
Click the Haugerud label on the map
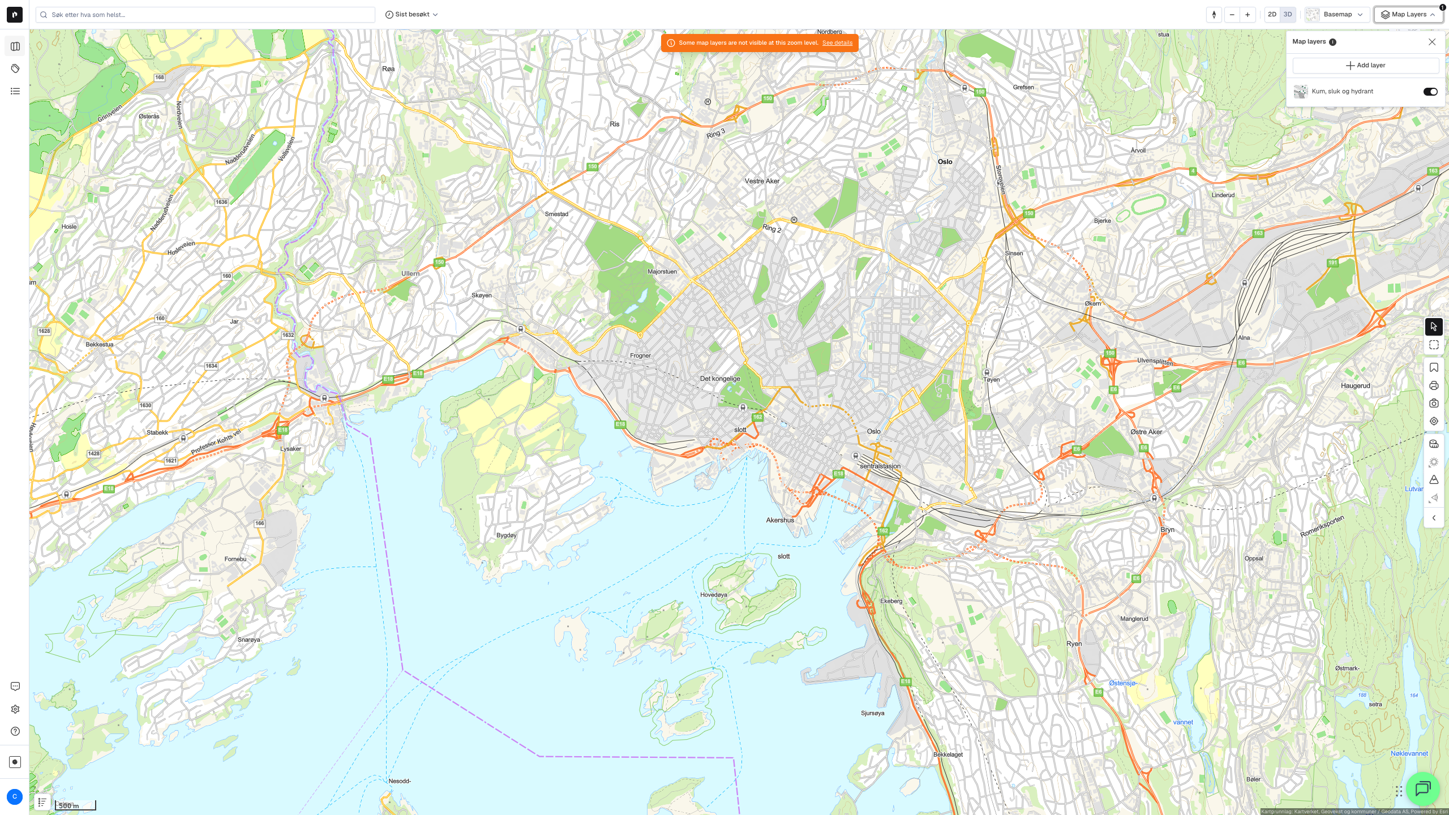point(1356,386)
